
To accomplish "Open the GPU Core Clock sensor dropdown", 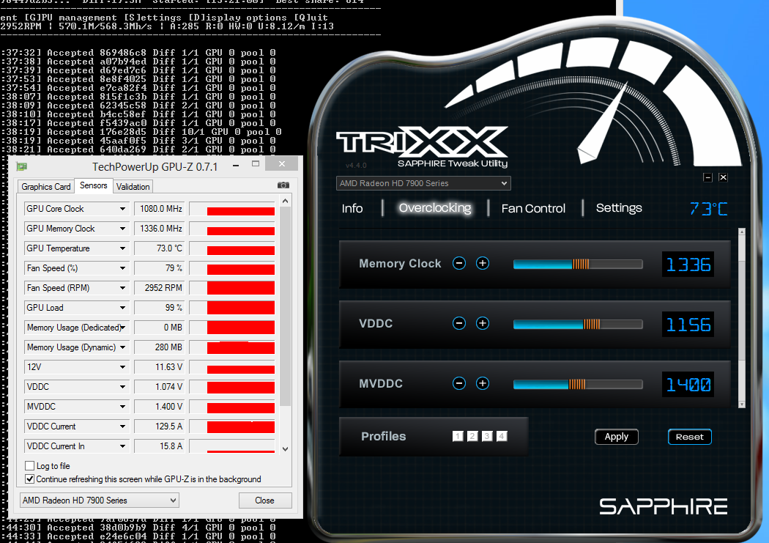I will coord(122,209).
